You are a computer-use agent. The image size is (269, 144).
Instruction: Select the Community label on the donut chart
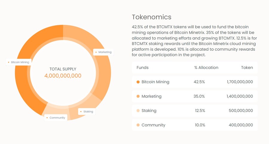click(56, 118)
